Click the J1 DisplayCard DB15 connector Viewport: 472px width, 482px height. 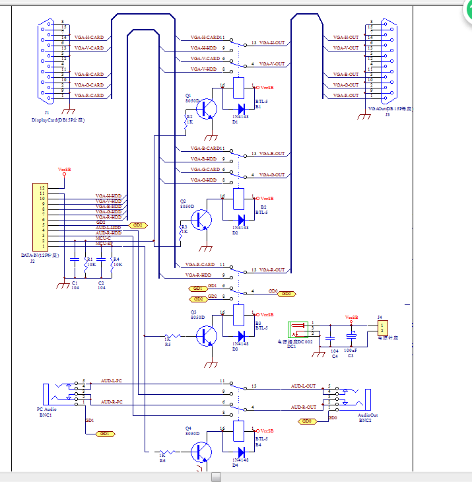[47, 61]
